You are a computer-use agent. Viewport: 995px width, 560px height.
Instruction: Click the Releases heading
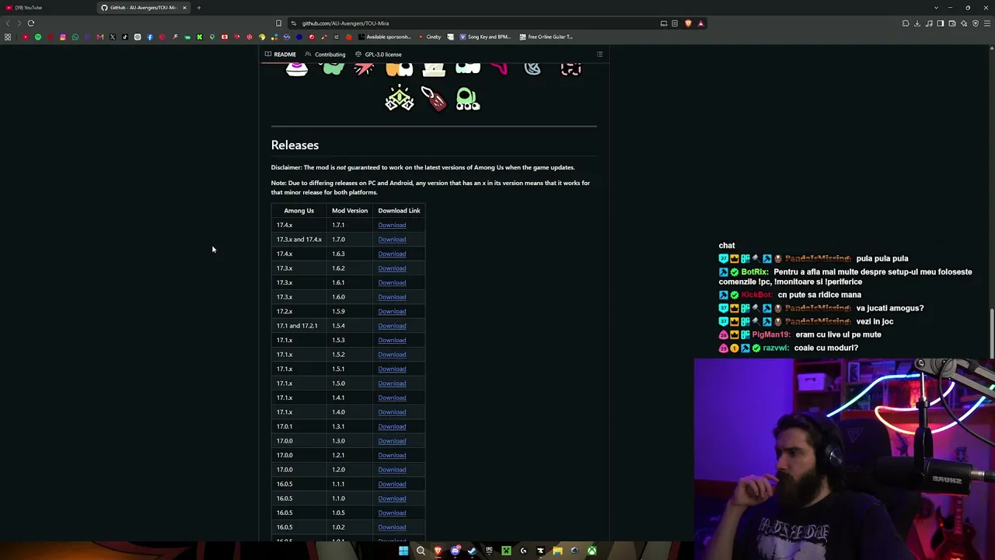point(295,145)
